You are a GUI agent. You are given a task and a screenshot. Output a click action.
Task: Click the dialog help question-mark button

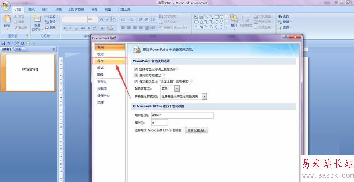click(285, 37)
